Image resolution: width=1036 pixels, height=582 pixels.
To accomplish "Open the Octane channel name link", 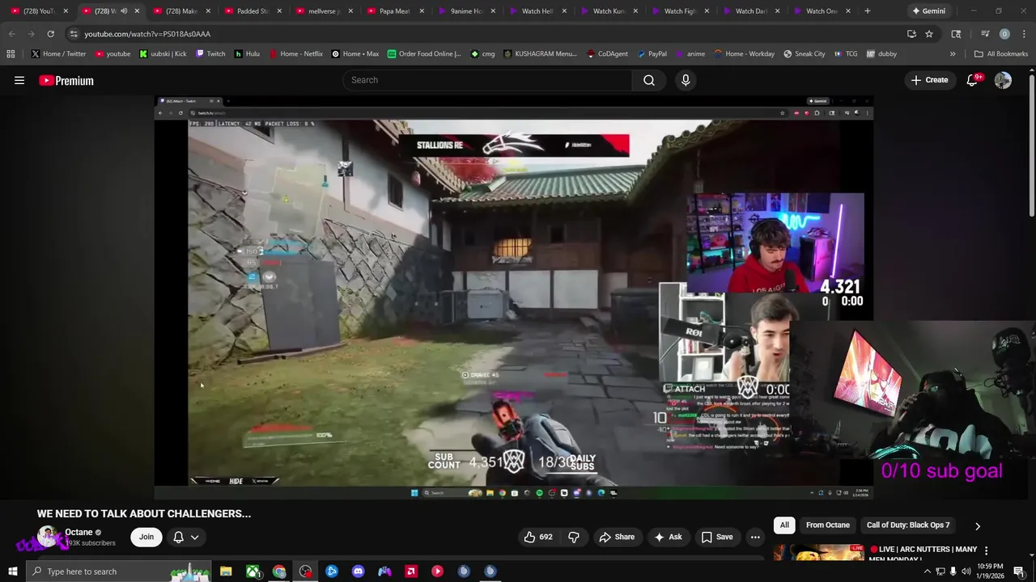I will tap(79, 533).
